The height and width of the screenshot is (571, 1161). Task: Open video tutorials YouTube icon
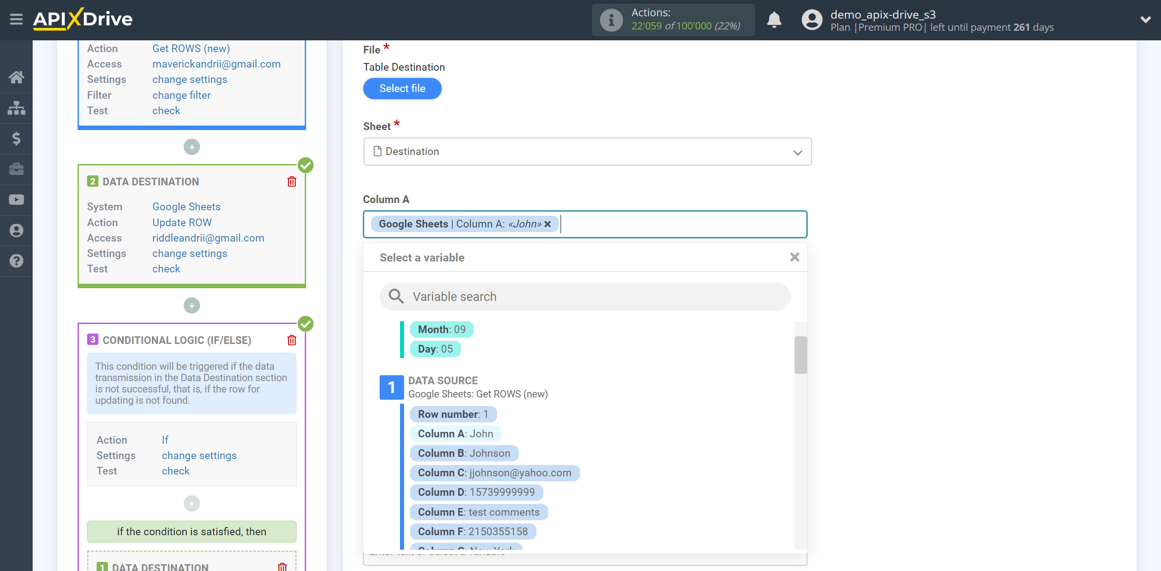coord(16,200)
